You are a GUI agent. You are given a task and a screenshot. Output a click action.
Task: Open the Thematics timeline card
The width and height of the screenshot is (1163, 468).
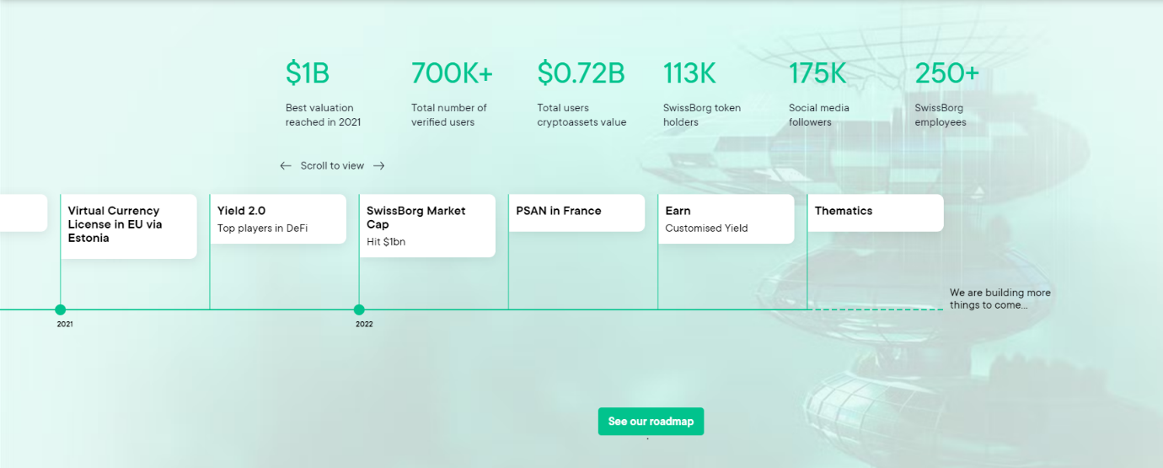pos(875,212)
